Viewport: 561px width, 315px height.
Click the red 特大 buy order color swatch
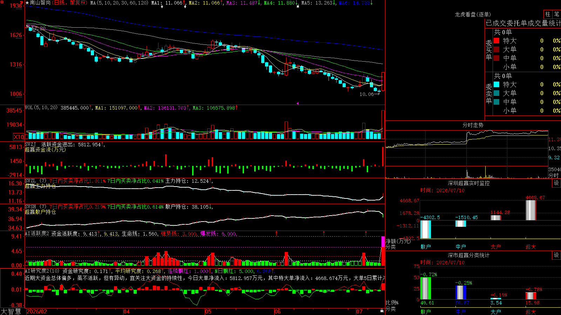point(496,41)
